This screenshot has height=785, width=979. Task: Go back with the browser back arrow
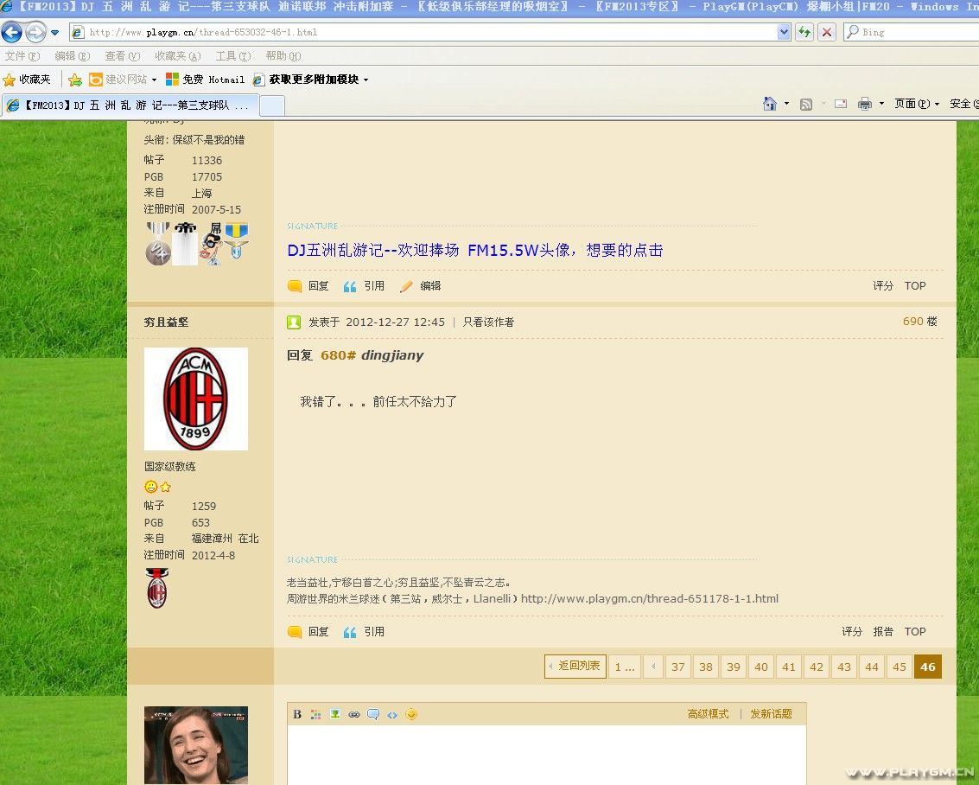pyautogui.click(x=12, y=33)
